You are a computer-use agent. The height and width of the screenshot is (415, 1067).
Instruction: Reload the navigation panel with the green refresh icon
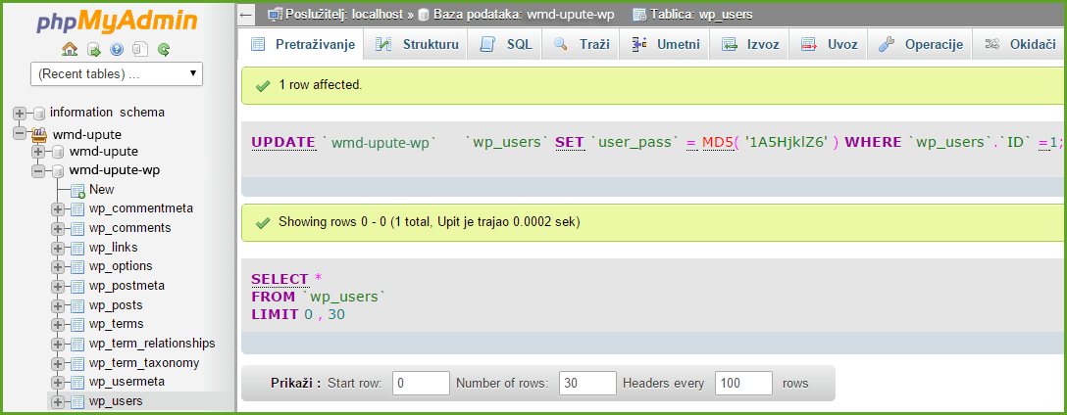click(164, 49)
